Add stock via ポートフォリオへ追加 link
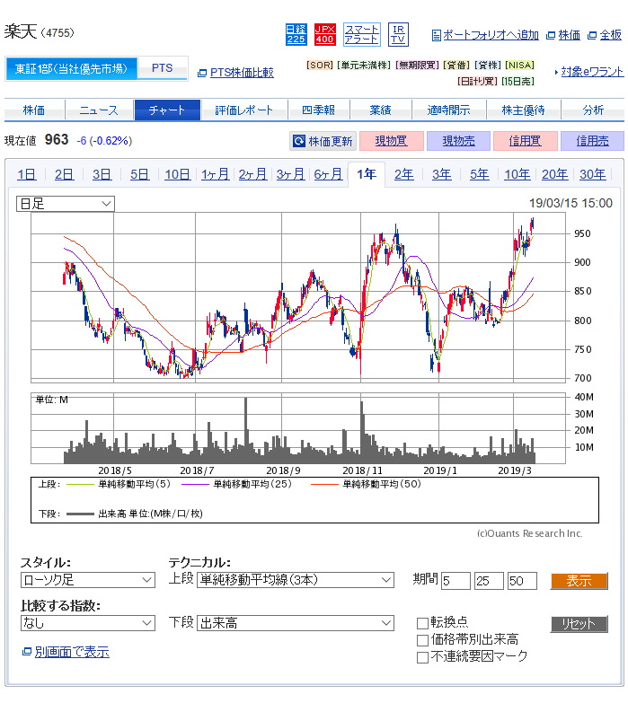The width and height of the screenshot is (628, 703). tap(491, 35)
